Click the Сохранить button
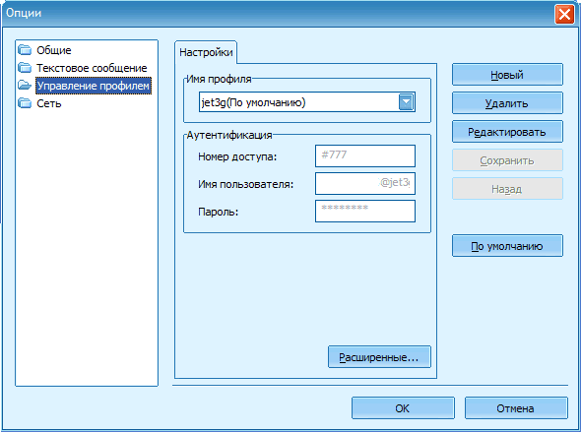 pos(507,160)
